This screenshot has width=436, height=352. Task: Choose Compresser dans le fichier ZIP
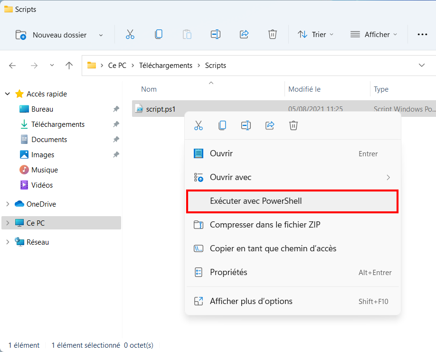pos(293,225)
